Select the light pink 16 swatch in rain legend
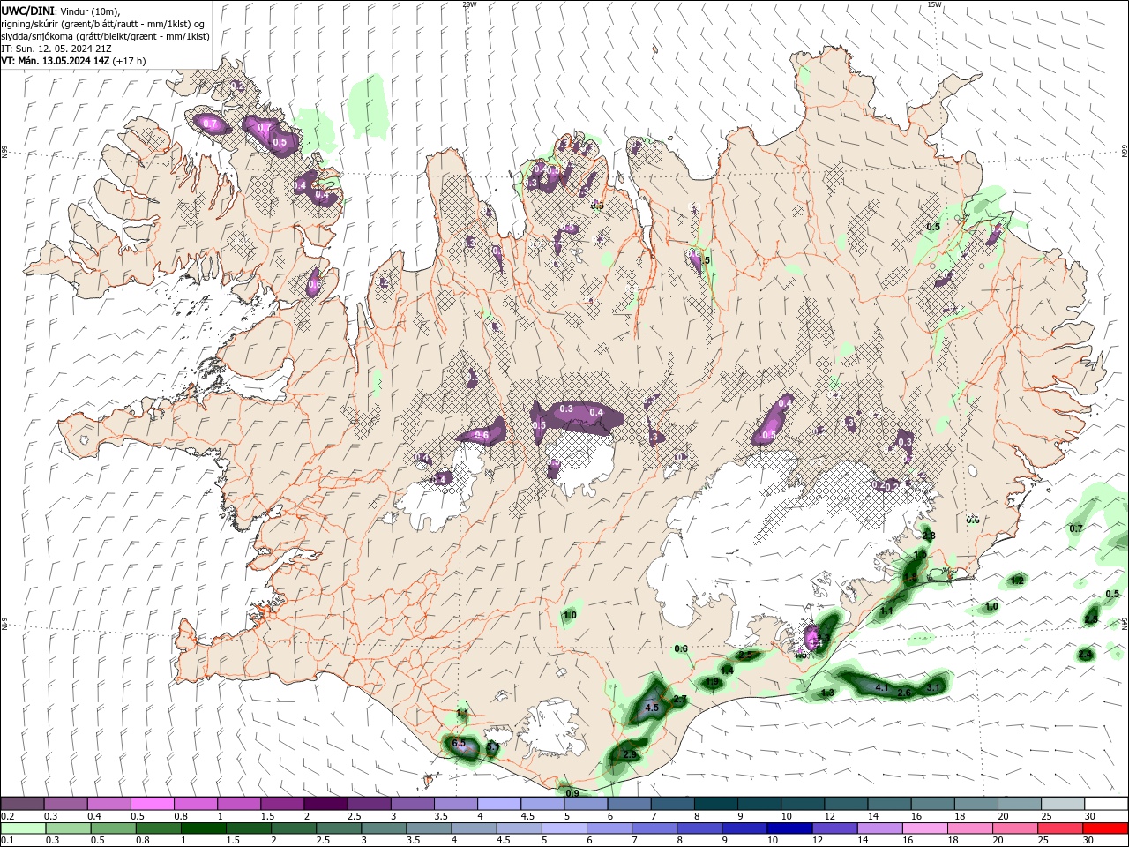Image resolution: width=1129 pixels, height=847 pixels. (924, 828)
